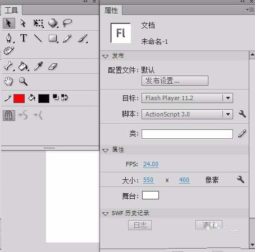
Task: Open document size settings wrench icon
Action: 240,179
